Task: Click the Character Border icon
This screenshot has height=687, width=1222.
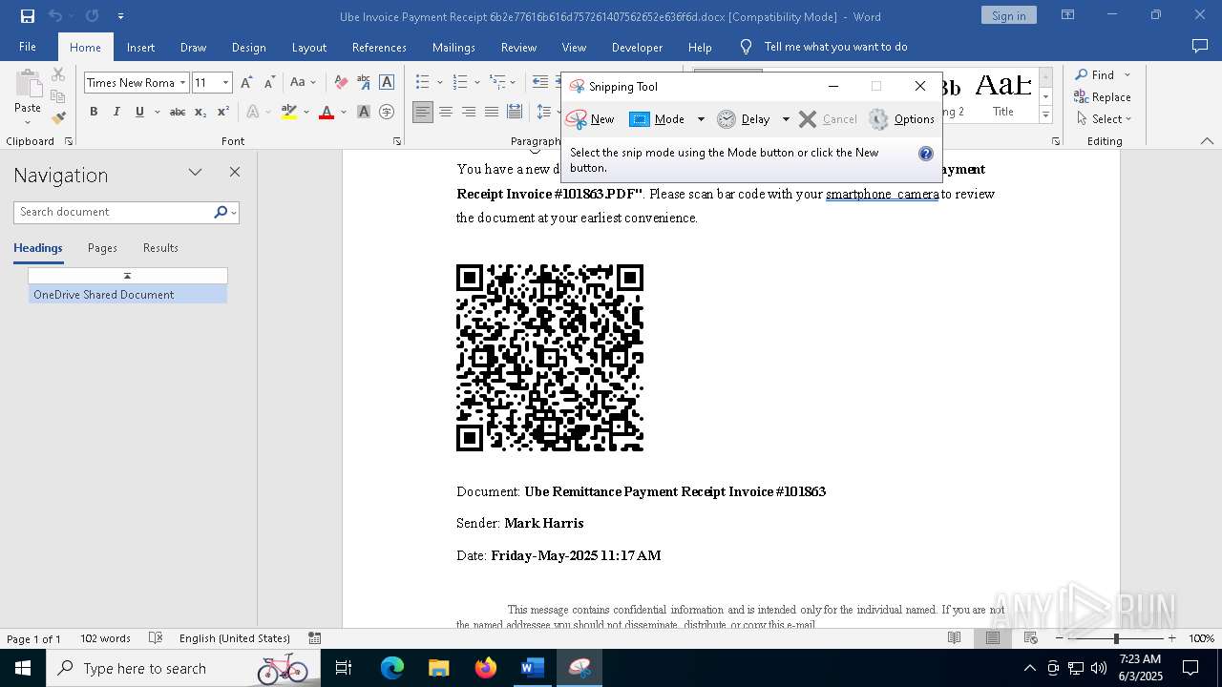Action: (x=387, y=83)
